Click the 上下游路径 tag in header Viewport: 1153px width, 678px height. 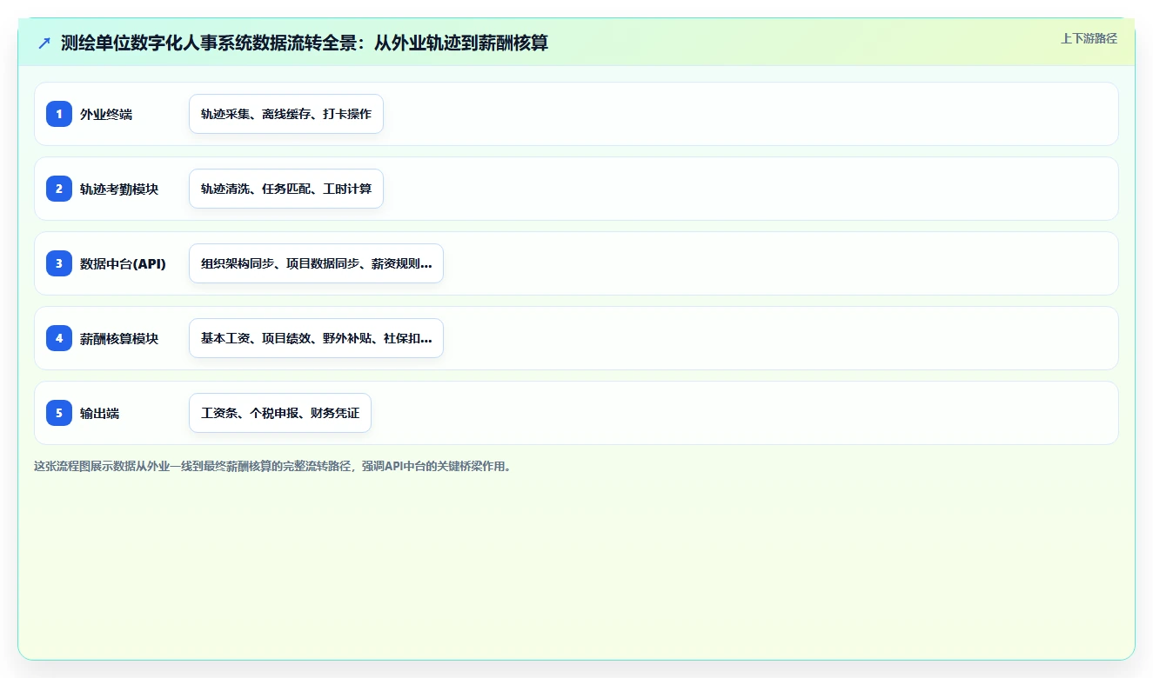[x=1089, y=38]
